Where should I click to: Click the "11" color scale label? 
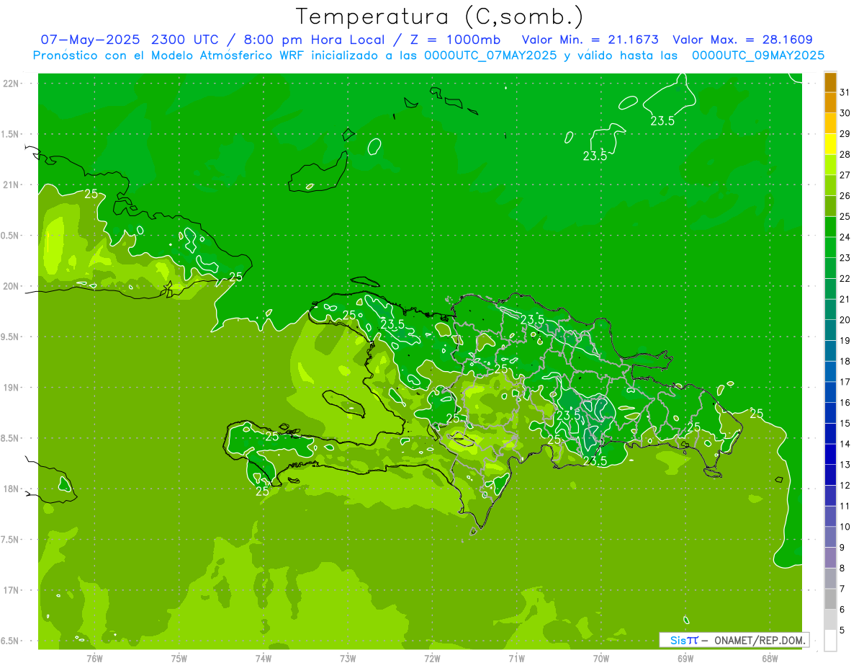(845, 506)
